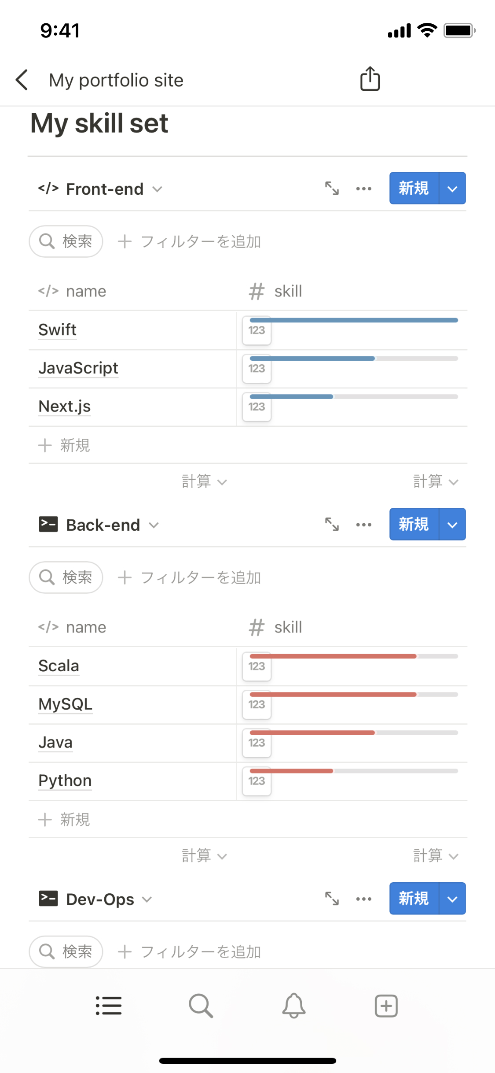Open the Swift row page
The width and height of the screenshot is (495, 1073).
[58, 329]
